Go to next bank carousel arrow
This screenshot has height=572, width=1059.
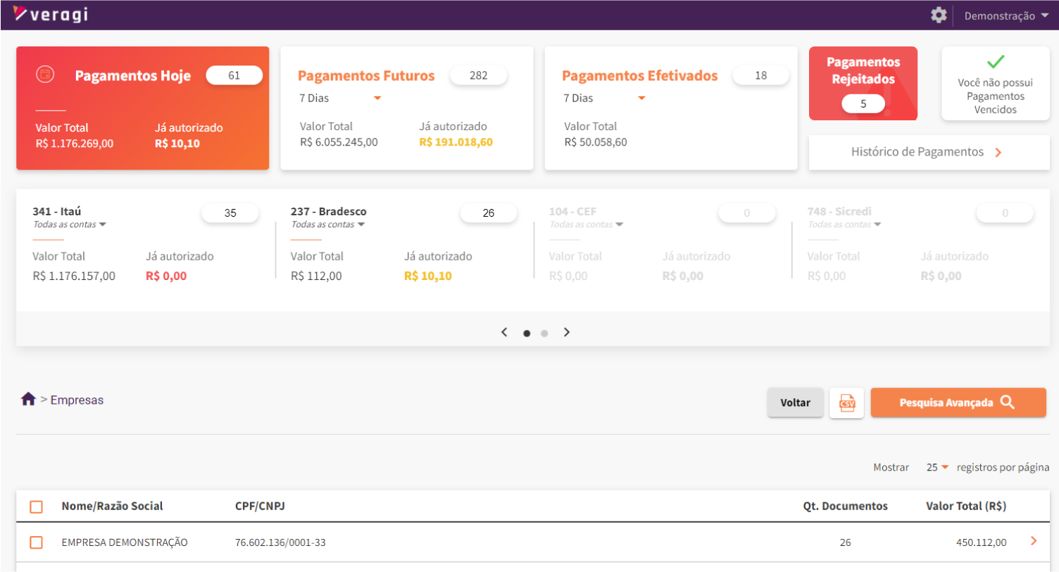567,332
